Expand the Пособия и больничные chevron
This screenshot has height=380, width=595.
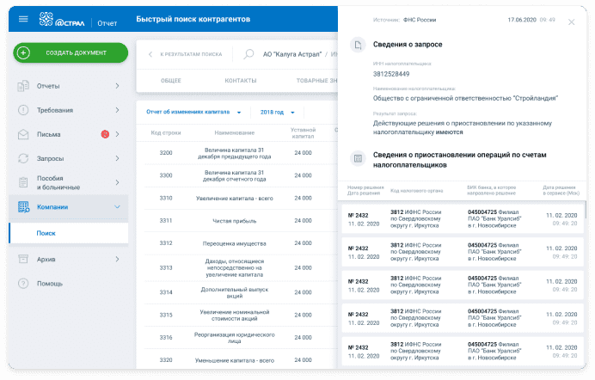[x=117, y=182]
